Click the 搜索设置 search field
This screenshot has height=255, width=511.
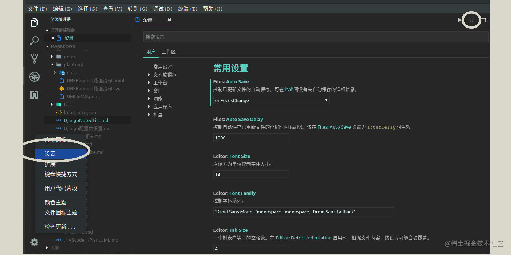click(x=254, y=37)
